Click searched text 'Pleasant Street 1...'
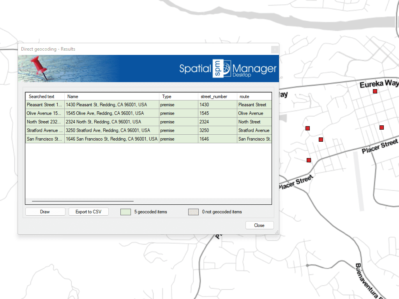Viewport: 399px width, 299px height. [x=45, y=105]
